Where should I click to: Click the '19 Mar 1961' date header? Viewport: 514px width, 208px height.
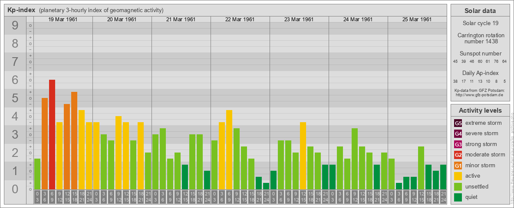point(63,19)
